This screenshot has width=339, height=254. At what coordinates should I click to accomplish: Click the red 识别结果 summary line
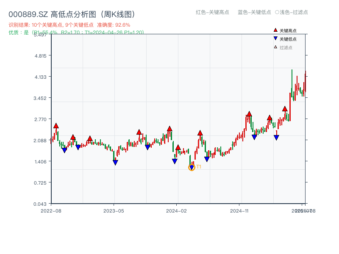[69, 25]
